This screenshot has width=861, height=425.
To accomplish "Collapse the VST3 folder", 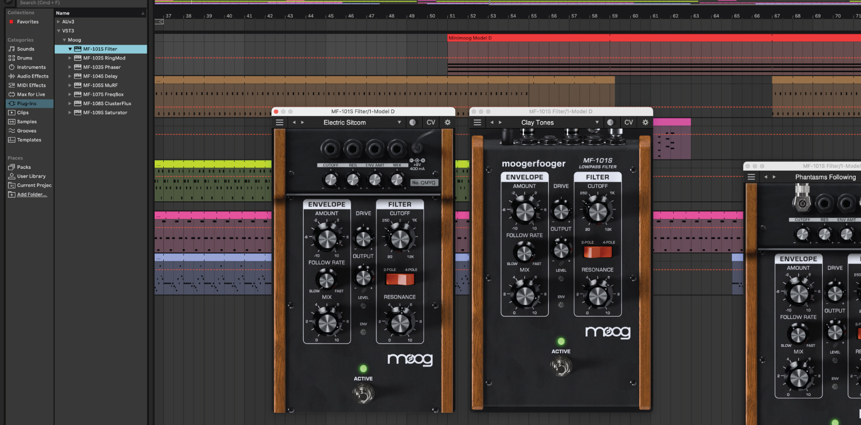I will tap(58, 31).
